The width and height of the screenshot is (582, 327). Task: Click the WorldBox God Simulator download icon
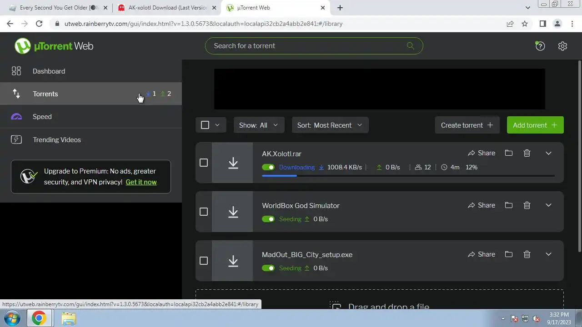[233, 212]
